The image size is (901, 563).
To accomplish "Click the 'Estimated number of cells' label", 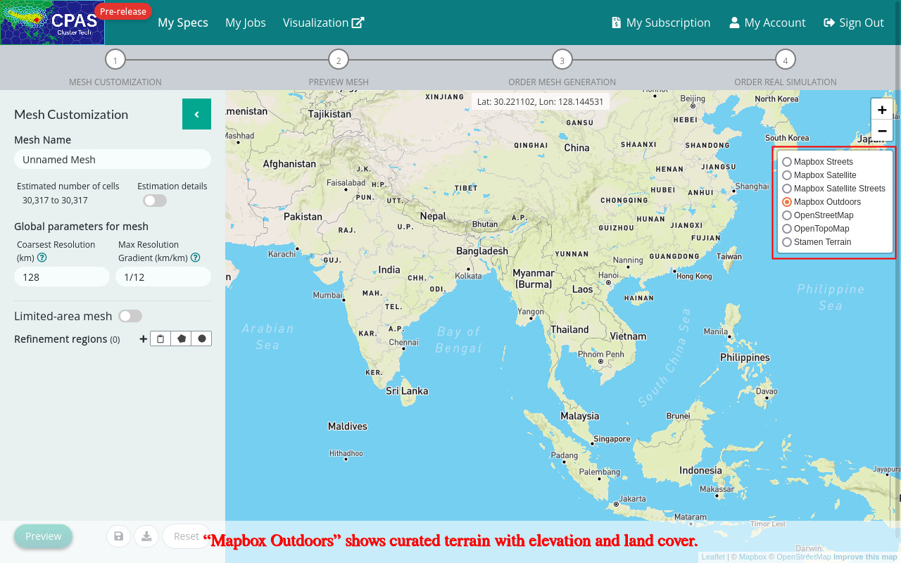I will [x=68, y=186].
